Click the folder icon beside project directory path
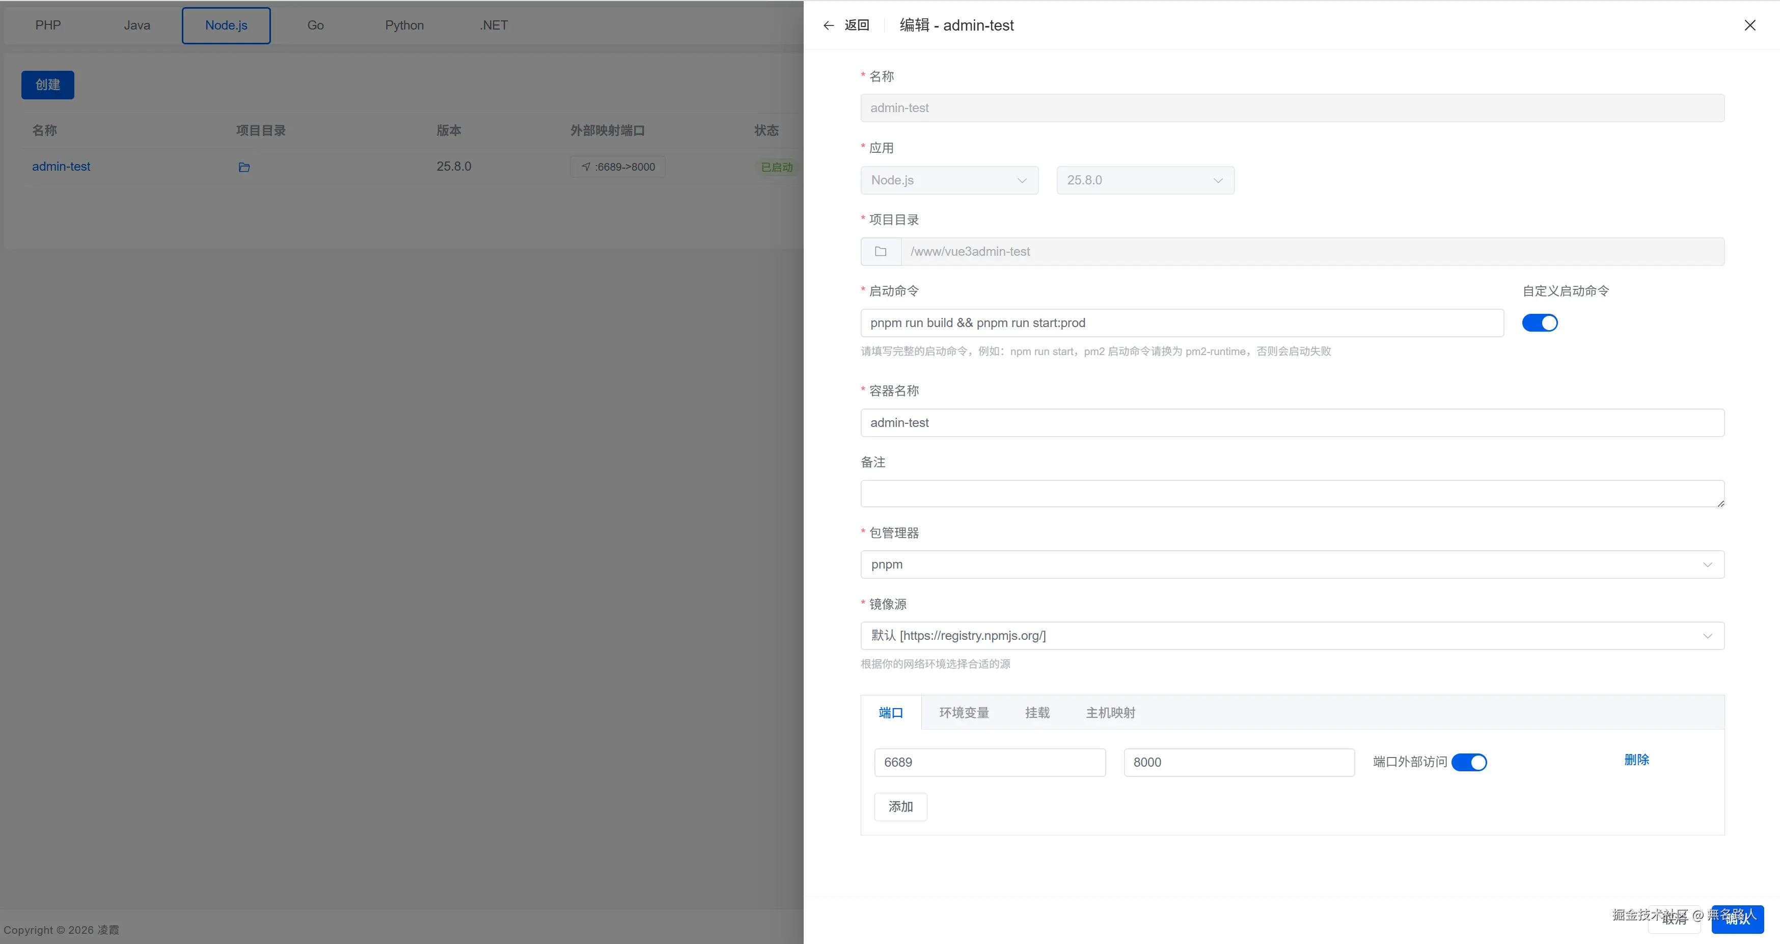The width and height of the screenshot is (1780, 944). (x=881, y=252)
